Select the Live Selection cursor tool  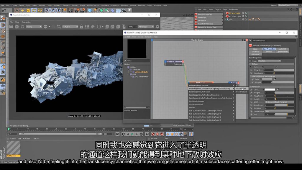click(17, 10)
